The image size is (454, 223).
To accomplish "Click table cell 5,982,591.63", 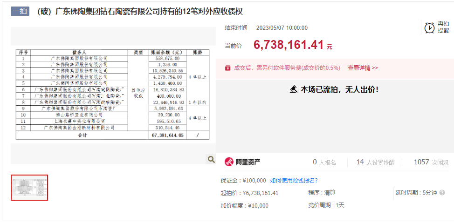I will pos(167,109).
